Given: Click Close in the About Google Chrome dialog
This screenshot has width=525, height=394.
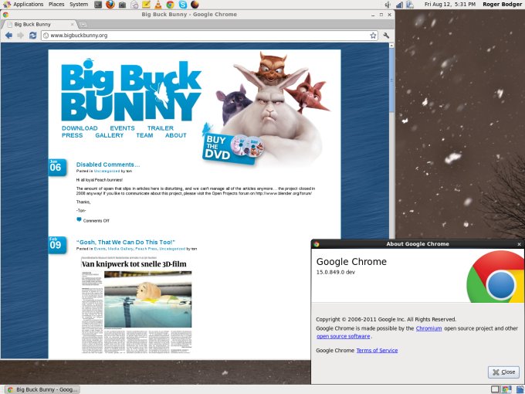Looking at the screenshot, I should coord(504,372).
